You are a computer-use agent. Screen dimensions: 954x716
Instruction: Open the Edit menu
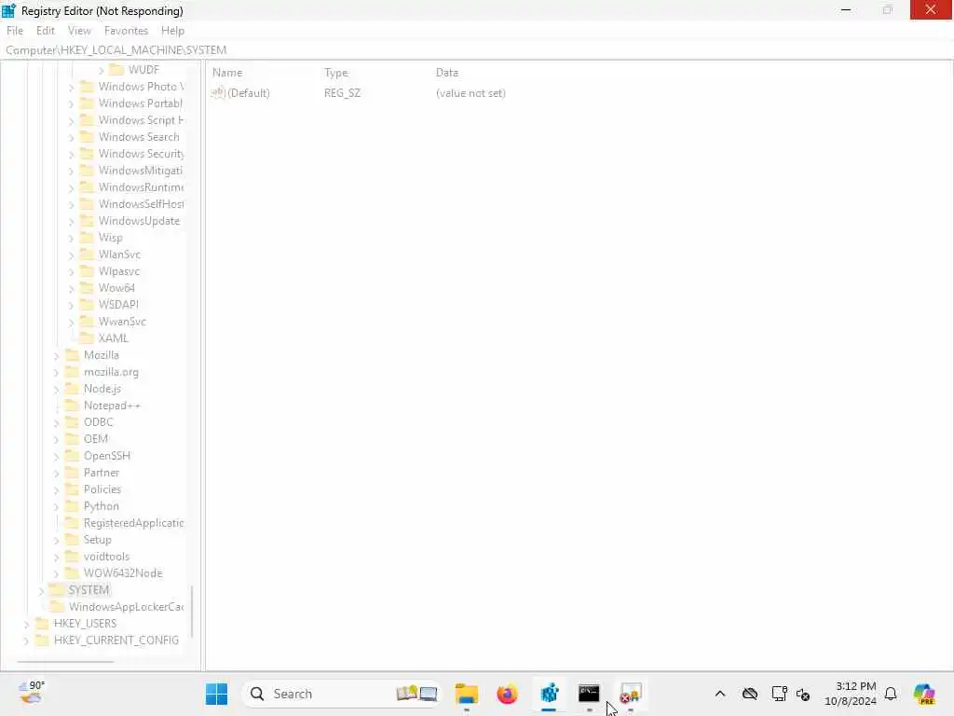pos(45,31)
